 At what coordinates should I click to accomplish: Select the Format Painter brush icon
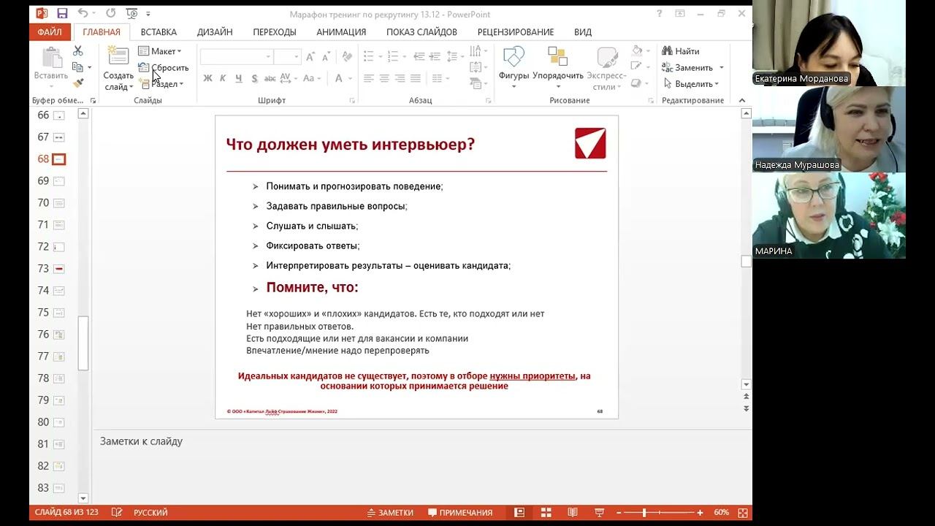(x=78, y=84)
